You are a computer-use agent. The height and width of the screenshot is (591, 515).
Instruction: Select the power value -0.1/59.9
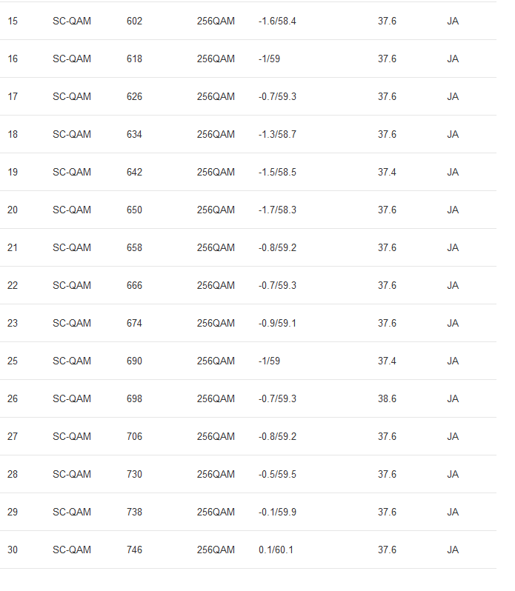pyautogui.click(x=277, y=512)
